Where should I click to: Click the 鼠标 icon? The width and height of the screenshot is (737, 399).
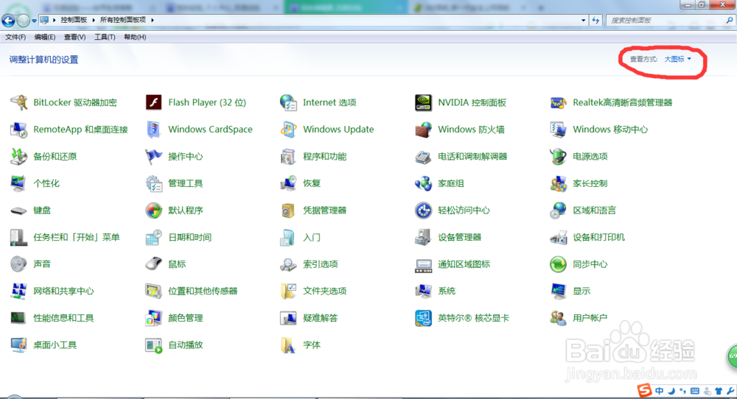click(154, 264)
